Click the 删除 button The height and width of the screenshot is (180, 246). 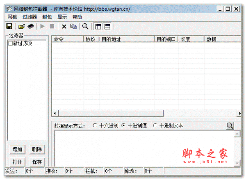click(x=37, y=149)
